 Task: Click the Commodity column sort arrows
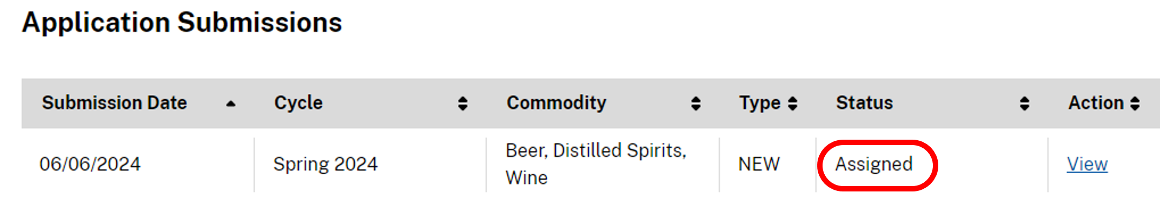[696, 104]
